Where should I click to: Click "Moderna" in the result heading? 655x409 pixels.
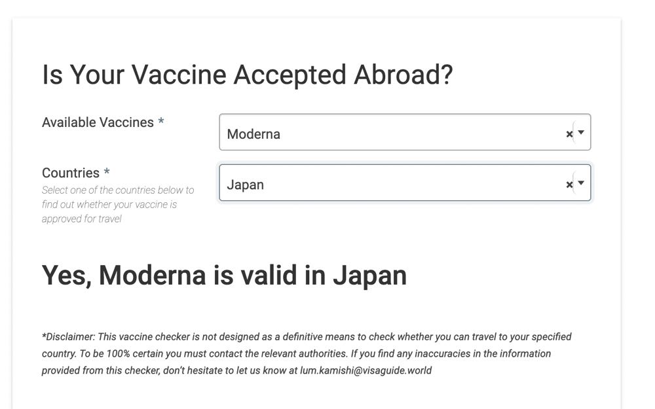point(152,276)
